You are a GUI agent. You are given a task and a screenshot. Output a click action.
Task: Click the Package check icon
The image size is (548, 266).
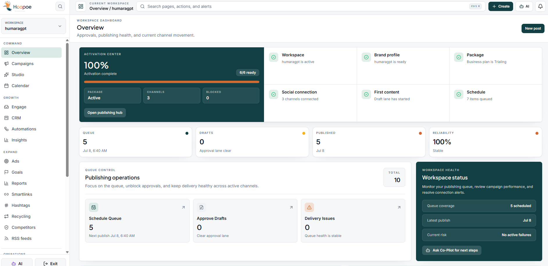[x=459, y=57]
